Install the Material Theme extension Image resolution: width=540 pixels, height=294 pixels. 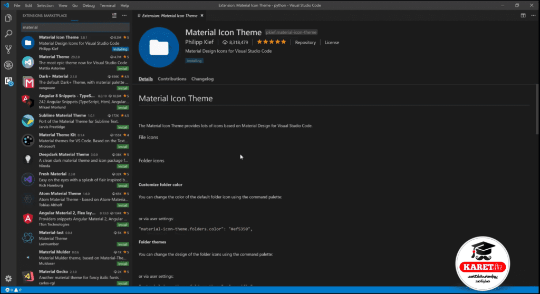(122, 68)
